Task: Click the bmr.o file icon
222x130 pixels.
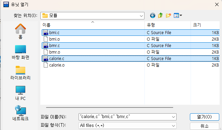Action: 46,52
